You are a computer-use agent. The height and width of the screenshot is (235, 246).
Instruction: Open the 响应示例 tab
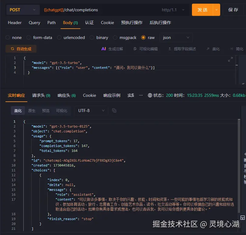(x=112, y=95)
